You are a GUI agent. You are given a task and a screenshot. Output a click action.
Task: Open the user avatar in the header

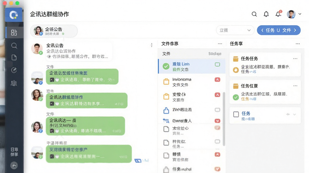[x=291, y=14]
